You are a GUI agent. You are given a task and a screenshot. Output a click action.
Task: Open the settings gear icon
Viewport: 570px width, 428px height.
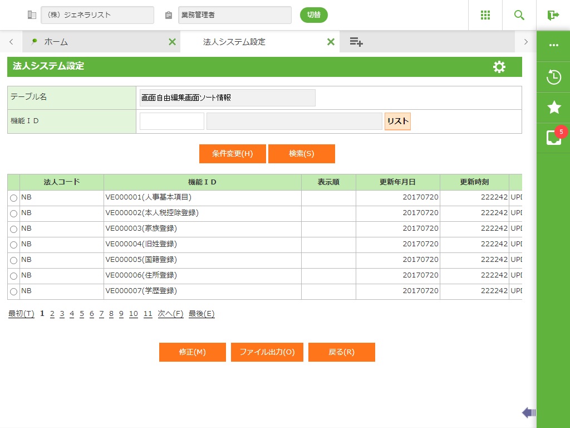pos(499,67)
